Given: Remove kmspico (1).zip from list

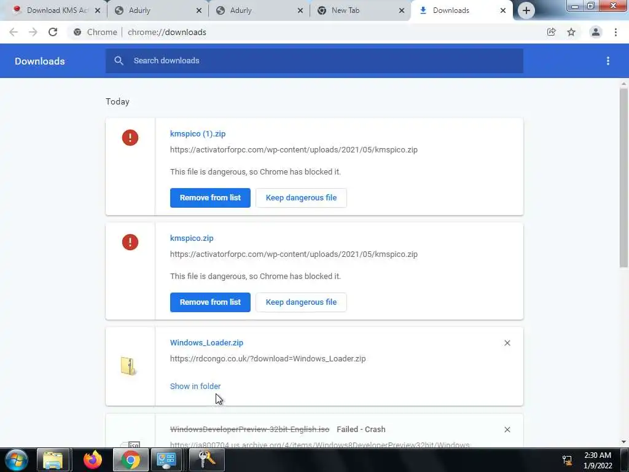Looking at the screenshot, I should (210, 198).
